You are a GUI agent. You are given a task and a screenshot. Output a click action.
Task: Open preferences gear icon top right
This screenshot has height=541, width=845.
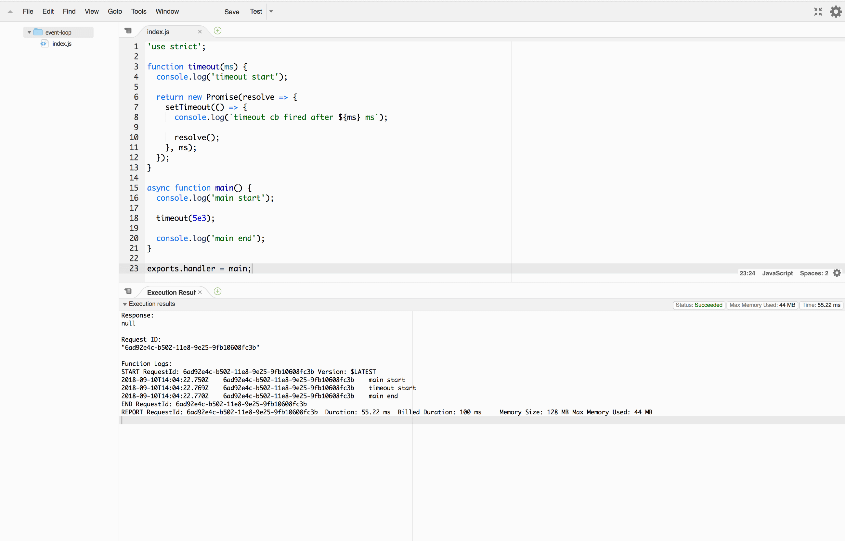[x=836, y=12]
